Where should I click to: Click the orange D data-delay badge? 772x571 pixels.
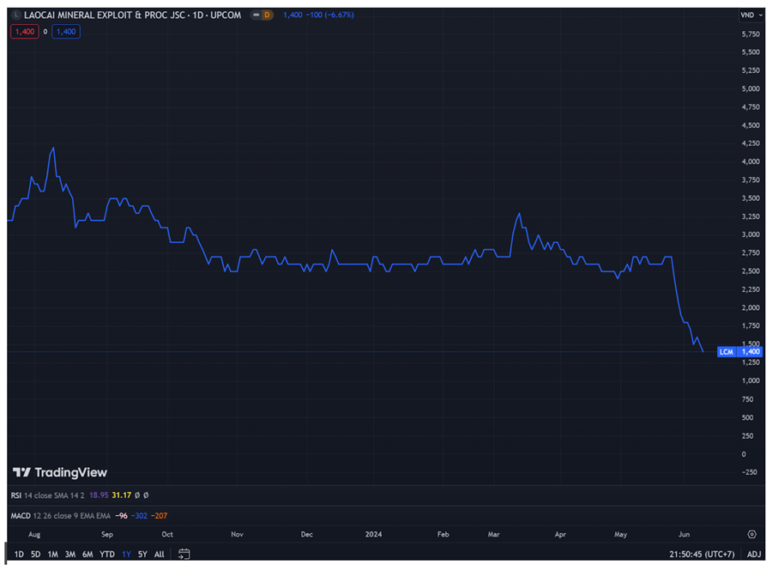coord(267,15)
